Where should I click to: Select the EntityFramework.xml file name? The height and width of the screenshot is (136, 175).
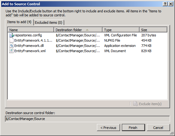coord(30,51)
